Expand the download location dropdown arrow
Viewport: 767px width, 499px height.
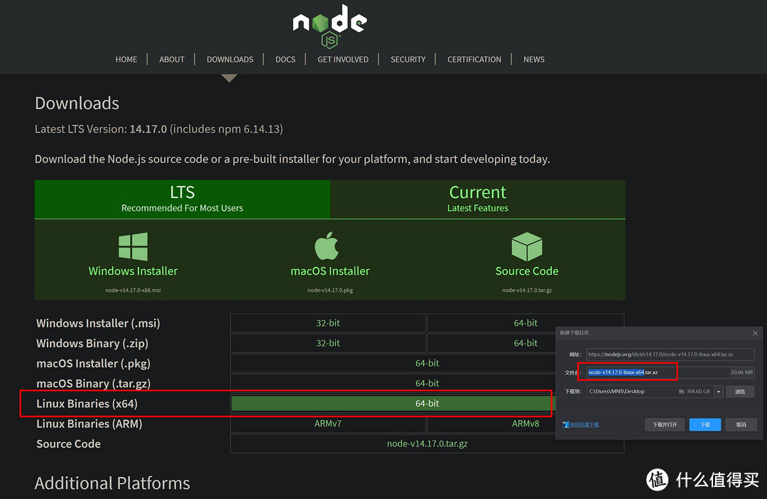pos(719,391)
